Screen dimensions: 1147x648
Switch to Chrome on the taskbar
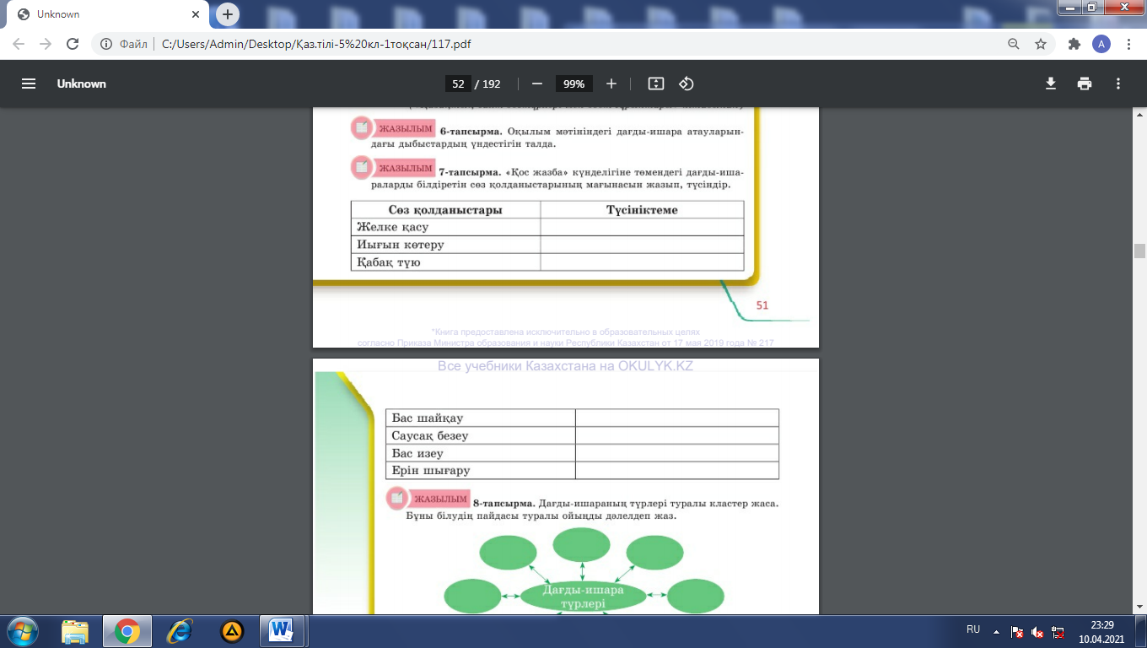click(x=127, y=630)
